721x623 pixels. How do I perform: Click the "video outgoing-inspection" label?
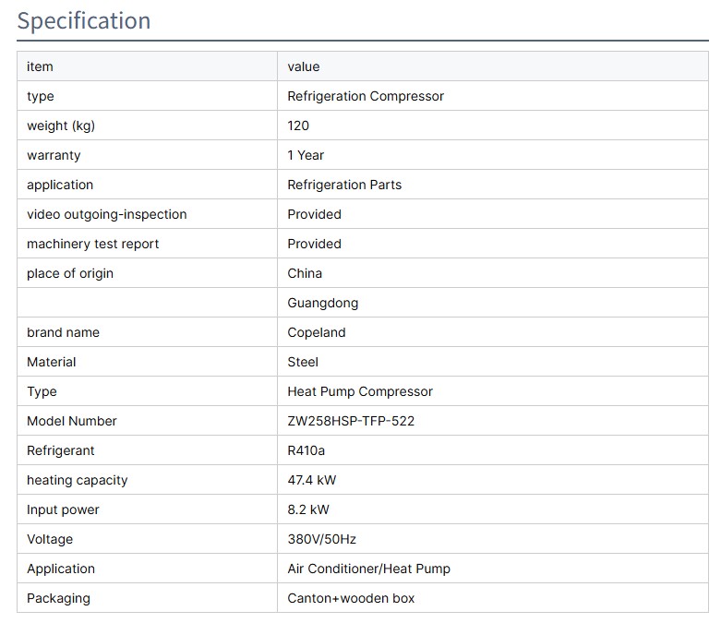[x=107, y=214]
